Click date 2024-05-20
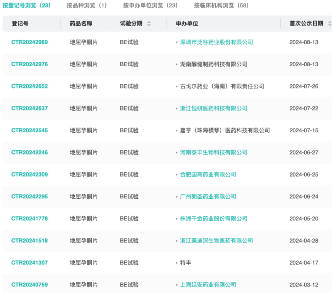 click(304, 218)
